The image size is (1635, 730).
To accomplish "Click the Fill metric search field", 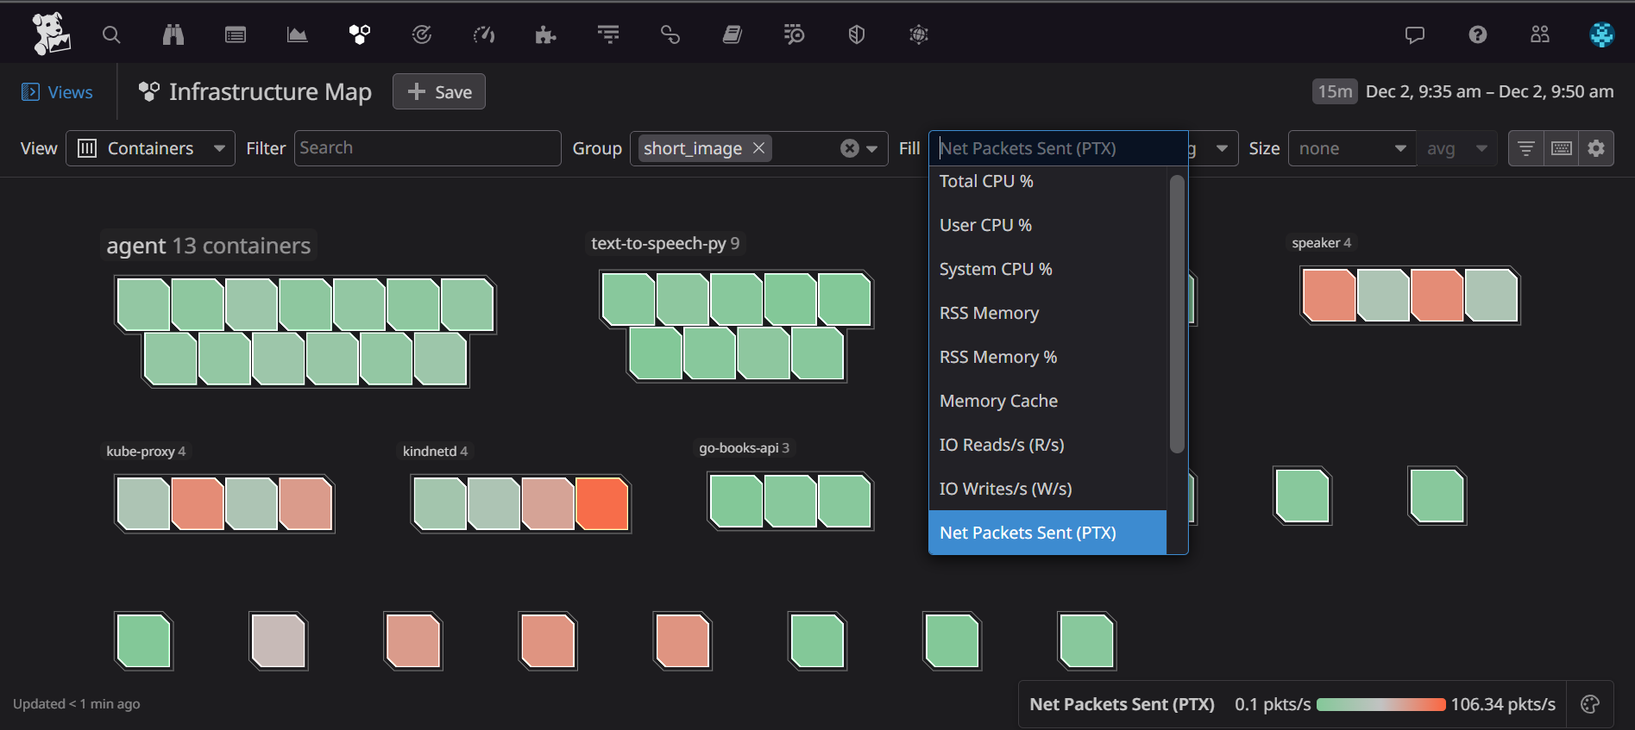I will [x=1059, y=148].
